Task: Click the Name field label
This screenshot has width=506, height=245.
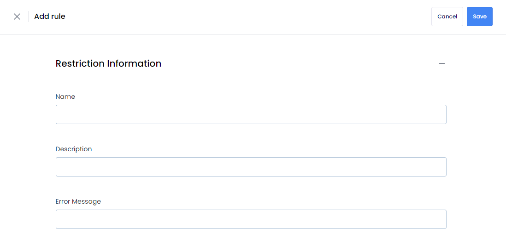Action: pos(65,97)
